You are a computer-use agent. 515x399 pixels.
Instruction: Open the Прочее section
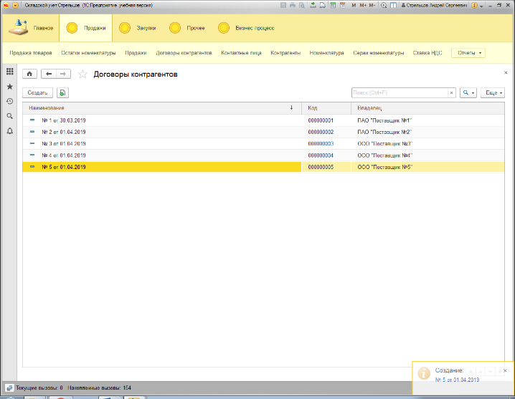point(187,28)
